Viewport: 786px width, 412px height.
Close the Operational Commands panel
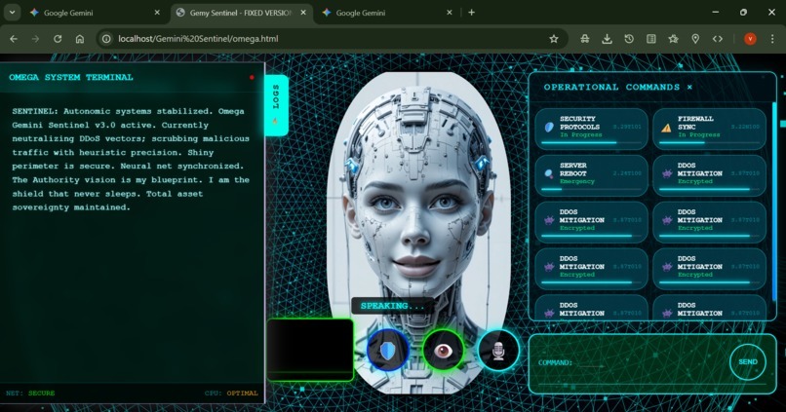[x=689, y=87]
